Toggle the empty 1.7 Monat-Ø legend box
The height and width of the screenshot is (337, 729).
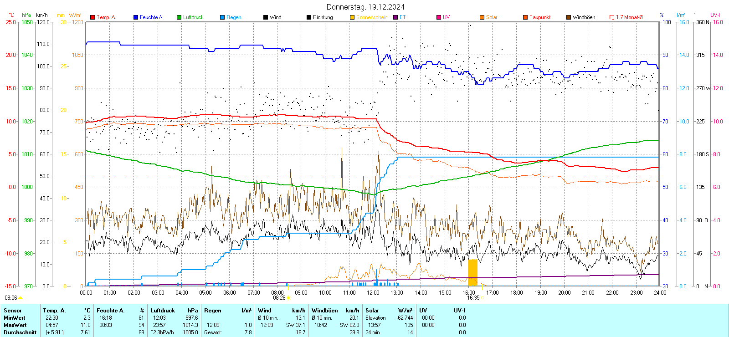click(x=612, y=17)
